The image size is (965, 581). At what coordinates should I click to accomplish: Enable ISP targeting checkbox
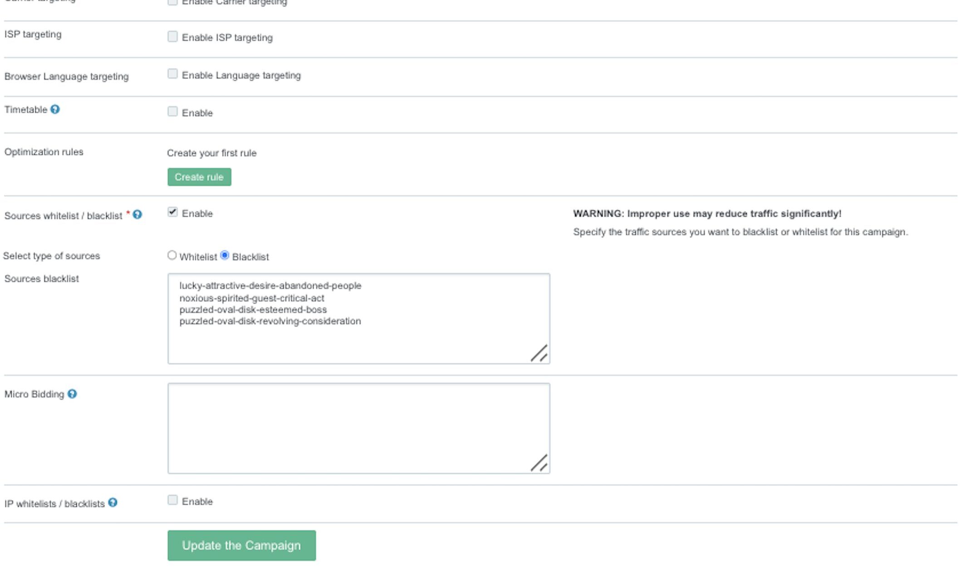tap(172, 36)
